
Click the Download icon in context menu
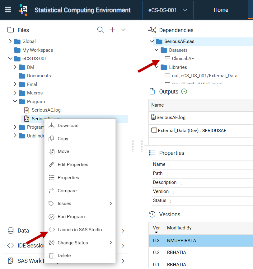click(51, 126)
